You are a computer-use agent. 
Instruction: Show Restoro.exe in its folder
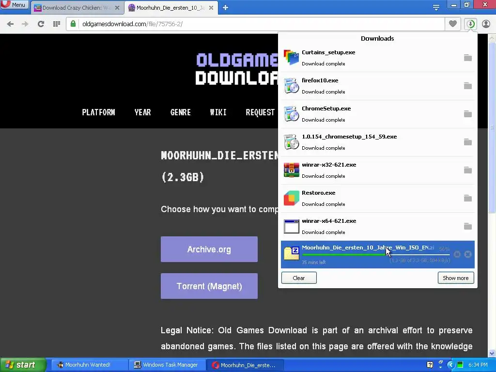click(x=468, y=198)
